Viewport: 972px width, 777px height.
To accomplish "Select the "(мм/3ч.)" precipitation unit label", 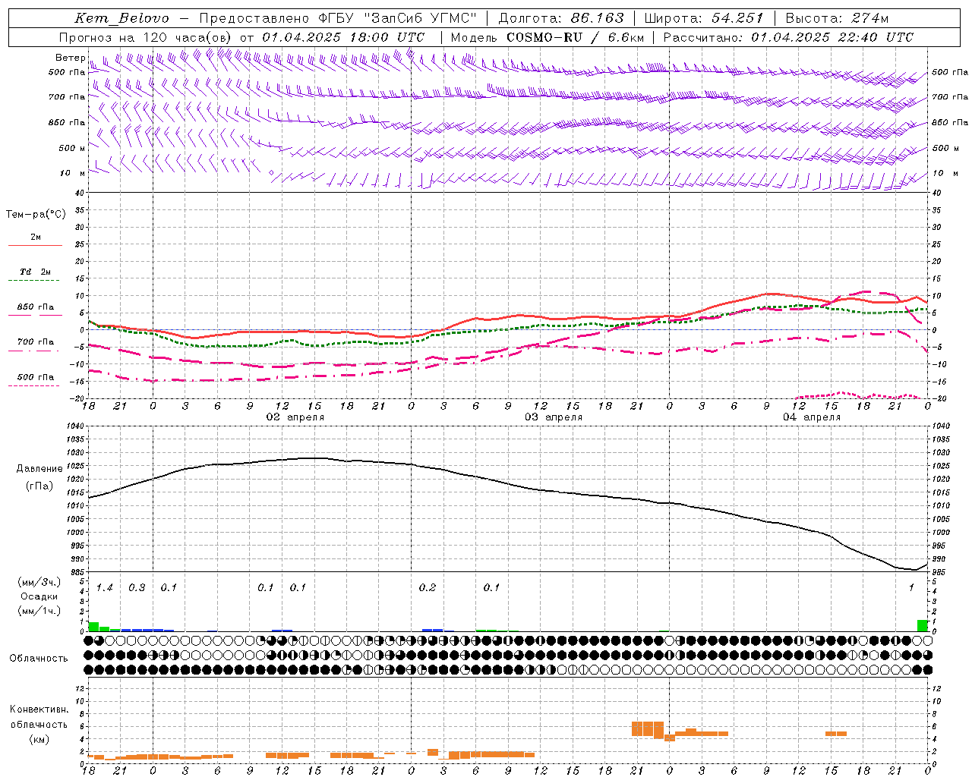I will (x=39, y=582).
